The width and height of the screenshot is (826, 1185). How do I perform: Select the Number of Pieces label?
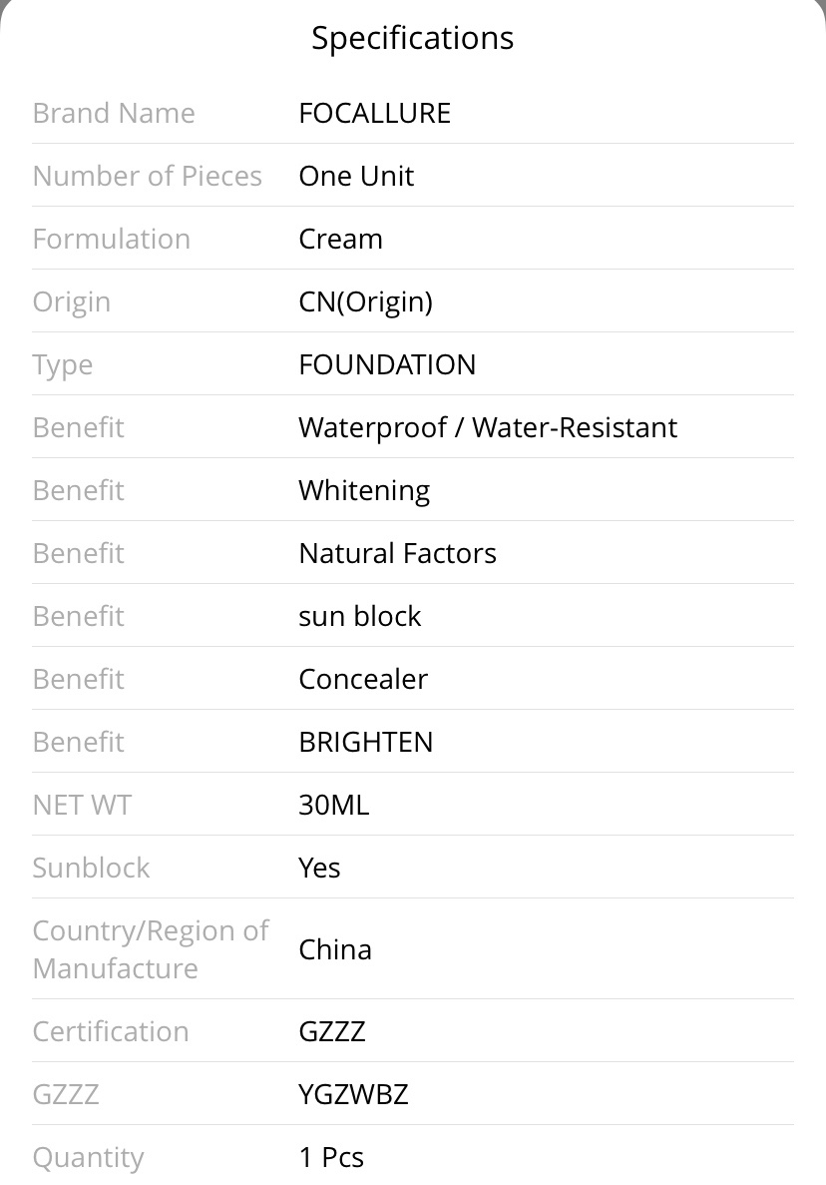point(148,176)
